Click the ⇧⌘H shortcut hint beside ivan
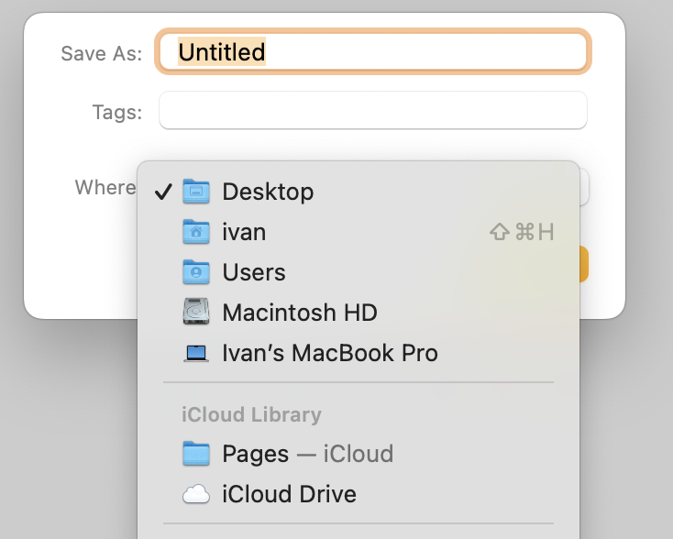This screenshot has height=539, width=673. pyautogui.click(x=522, y=232)
